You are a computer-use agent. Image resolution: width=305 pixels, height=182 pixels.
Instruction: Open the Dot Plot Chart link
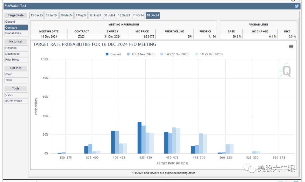tap(16, 74)
